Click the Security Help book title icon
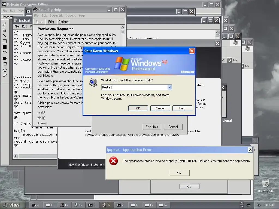The image size is (279, 209). [35, 10]
